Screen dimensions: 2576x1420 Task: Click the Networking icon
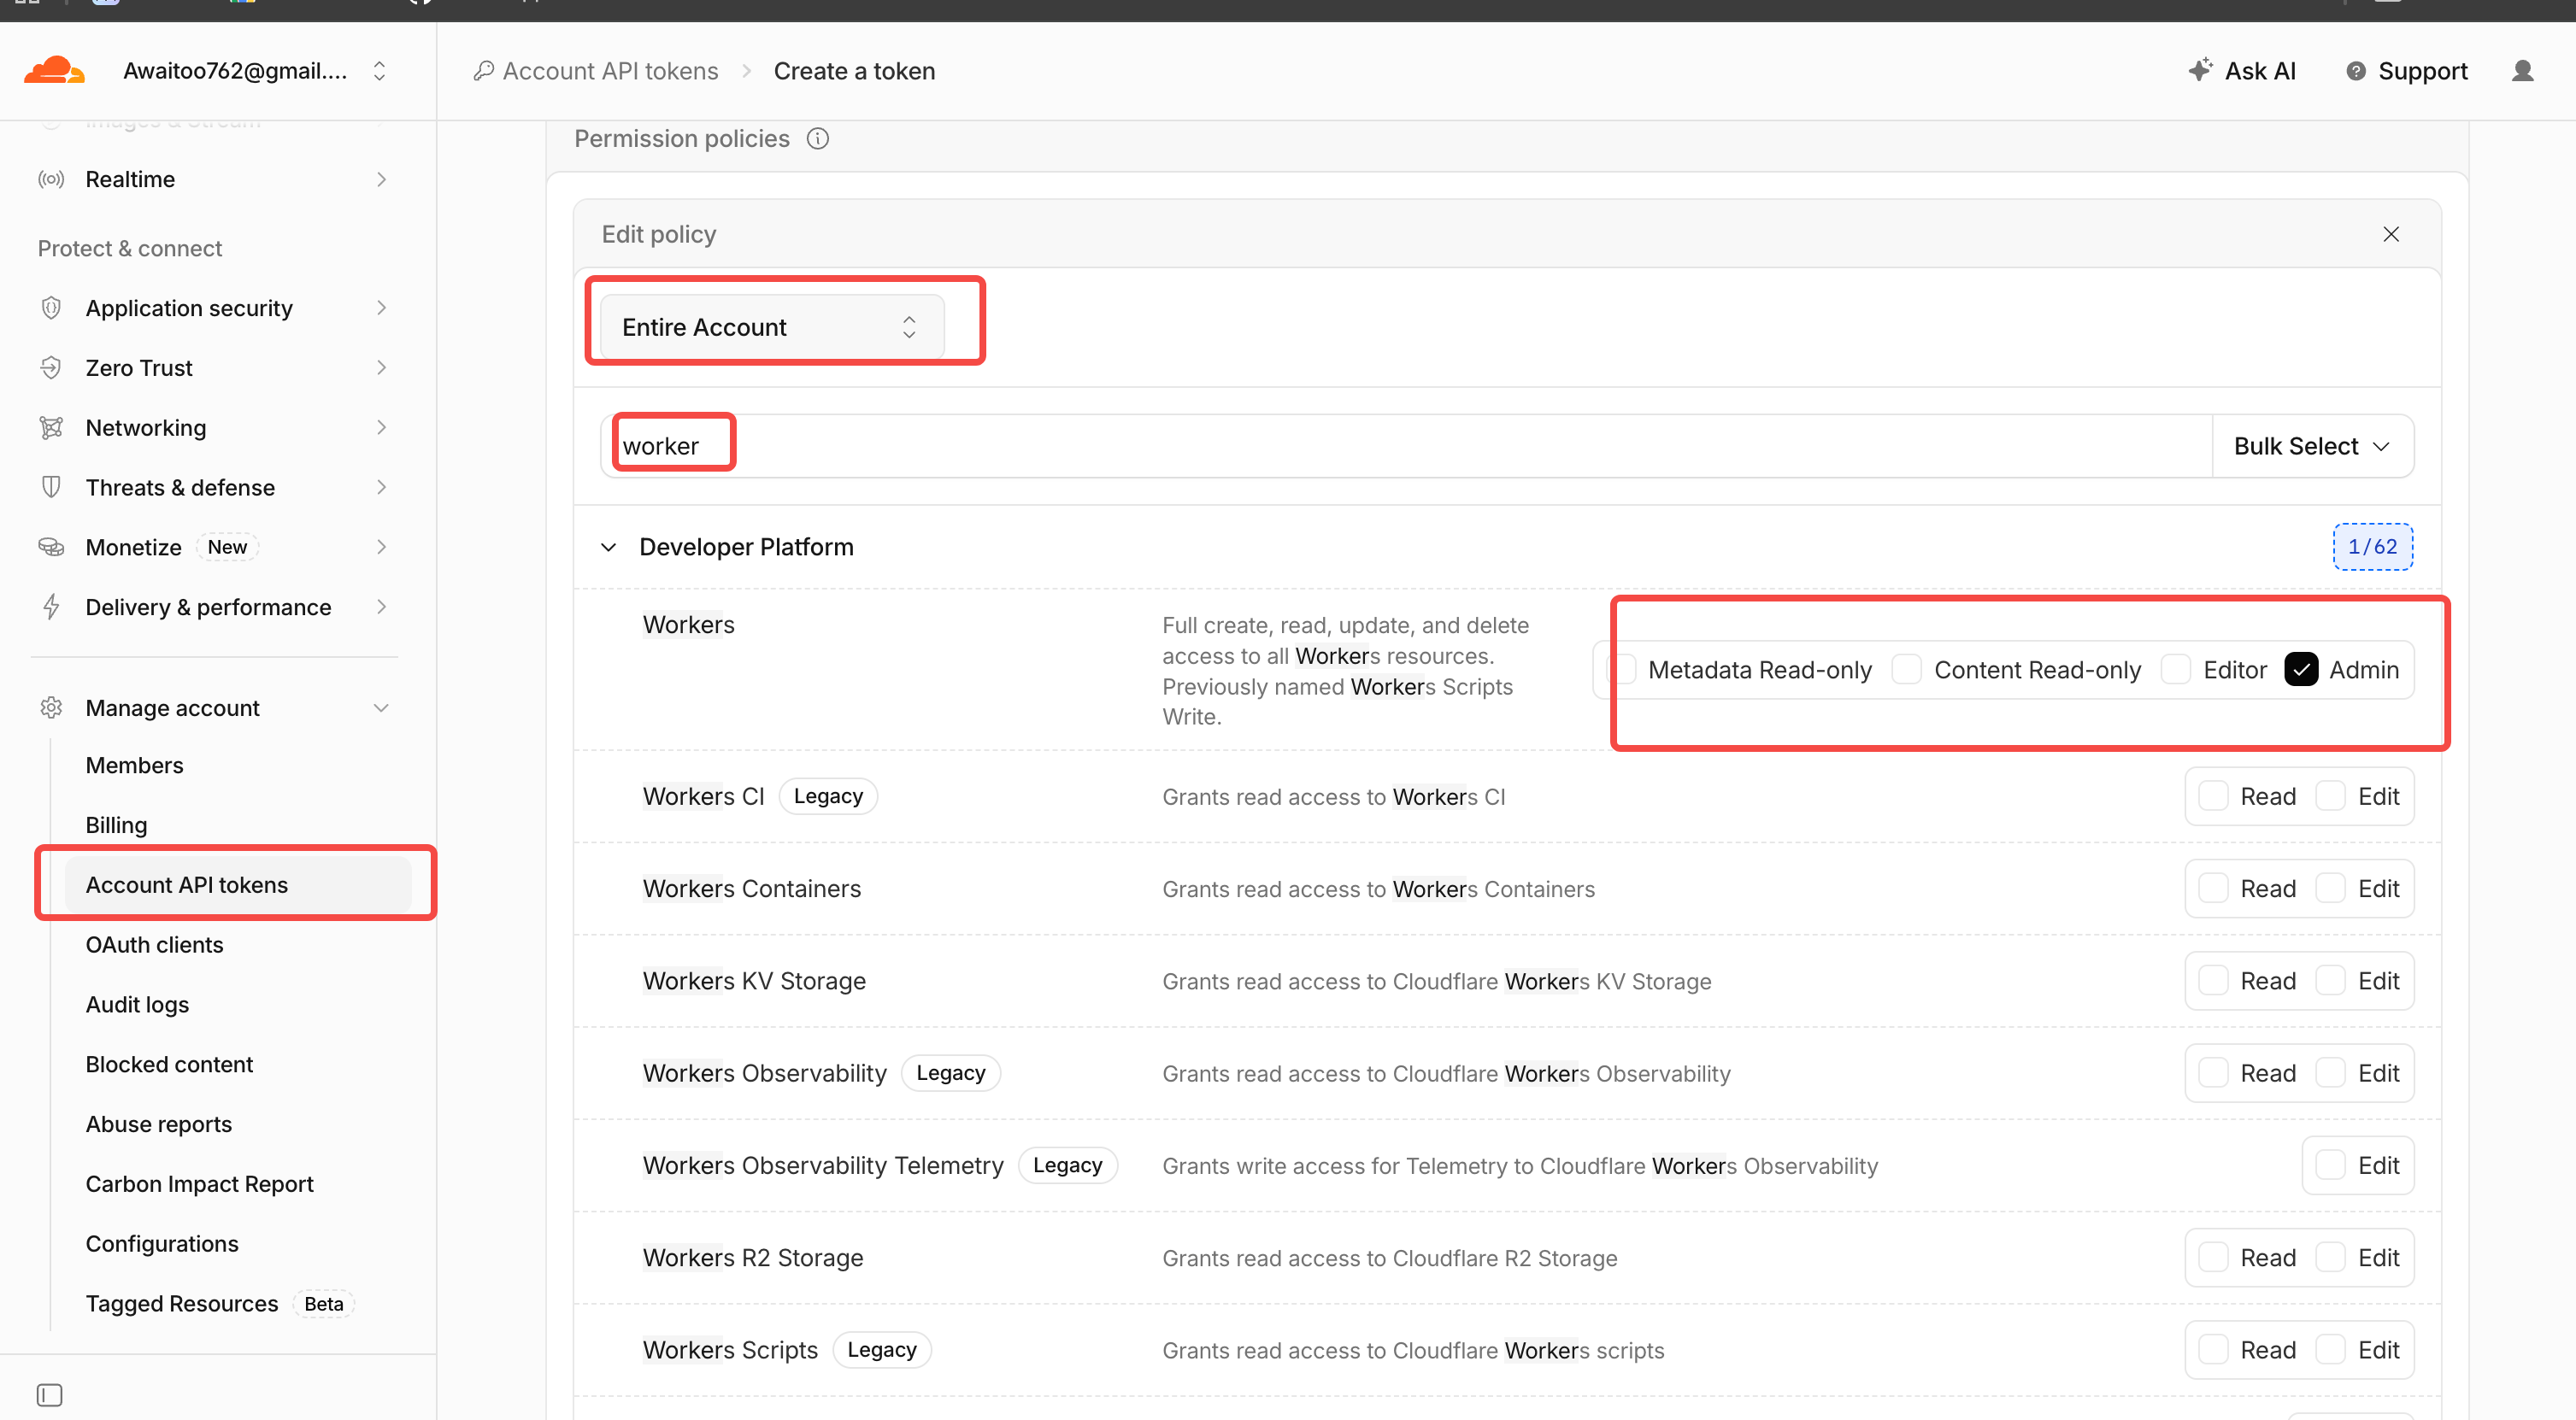pos(51,428)
